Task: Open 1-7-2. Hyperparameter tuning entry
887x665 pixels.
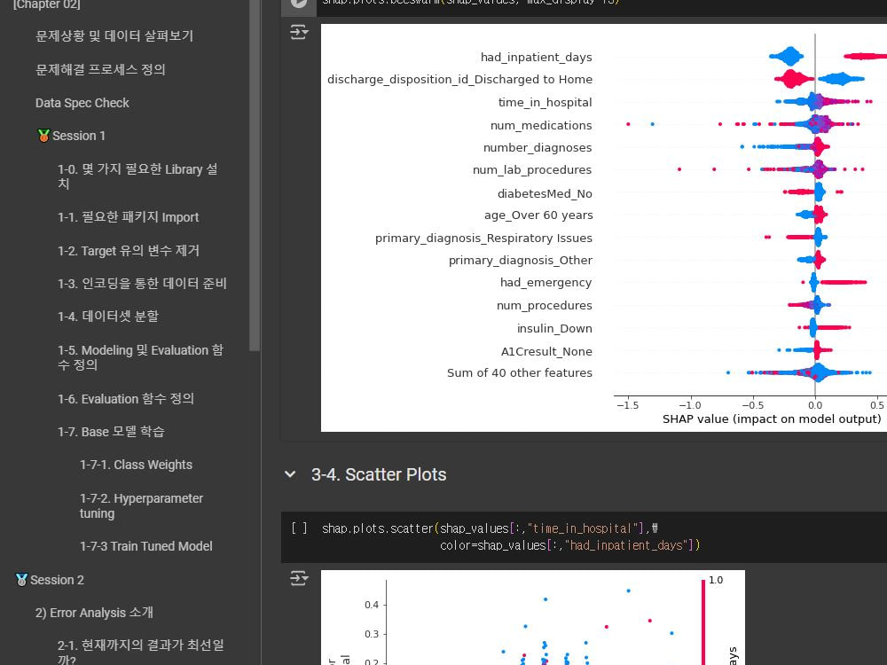Action: (141, 505)
